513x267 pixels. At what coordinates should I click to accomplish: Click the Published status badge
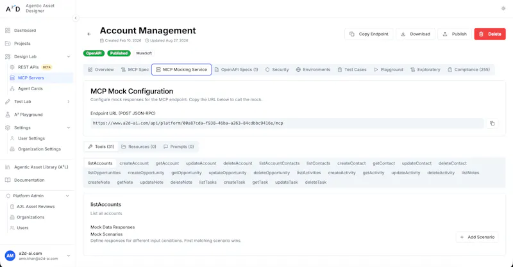(119, 53)
